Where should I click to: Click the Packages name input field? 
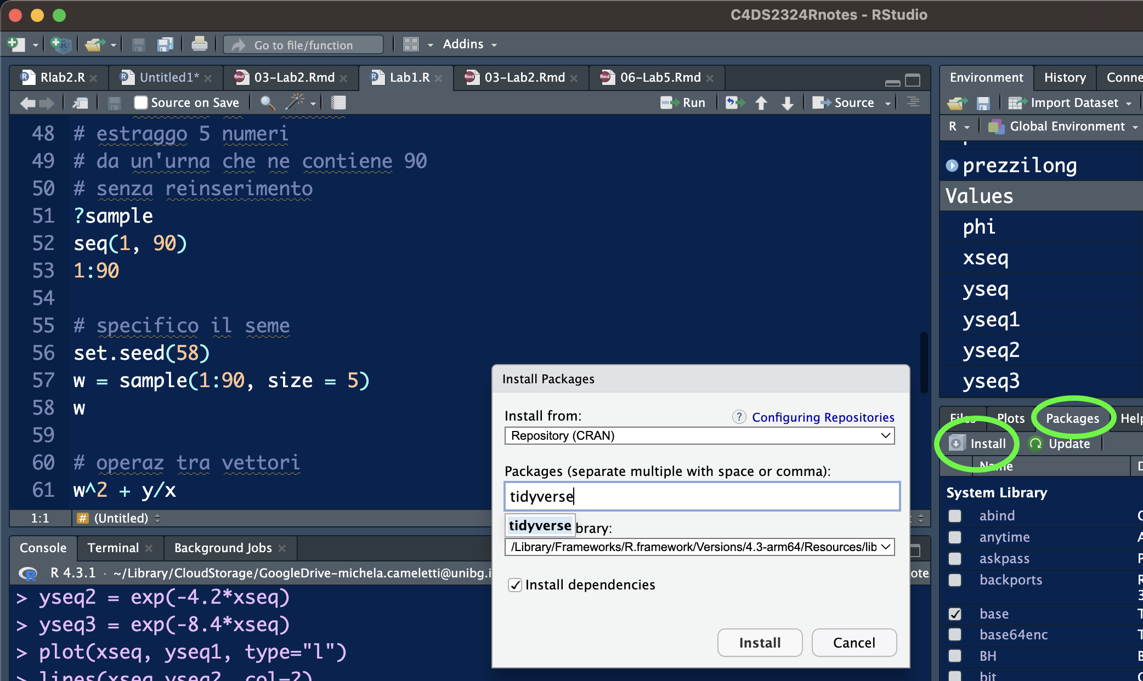(x=702, y=496)
